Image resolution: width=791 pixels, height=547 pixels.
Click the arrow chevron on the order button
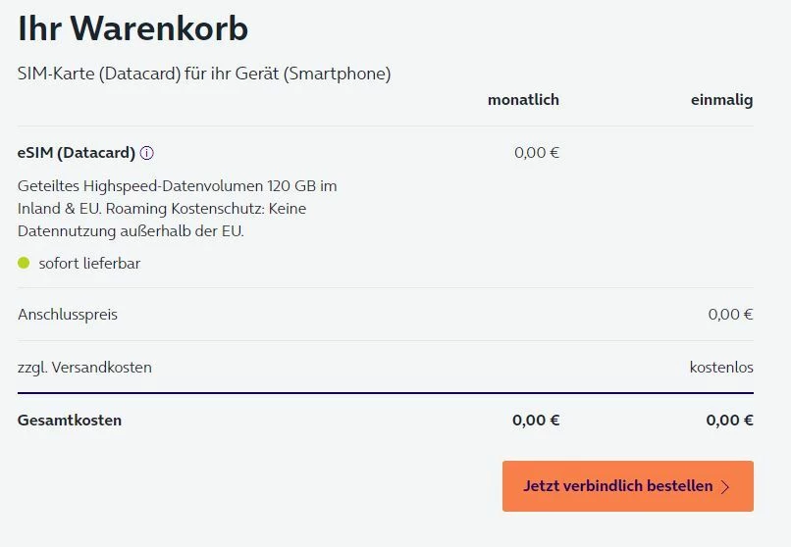coord(725,487)
